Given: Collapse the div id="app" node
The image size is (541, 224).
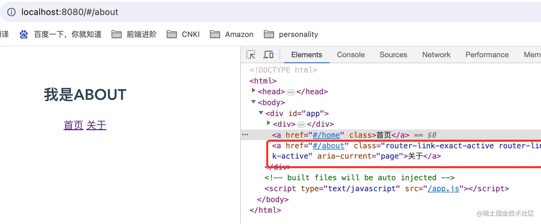Looking at the screenshot, I should (x=261, y=113).
